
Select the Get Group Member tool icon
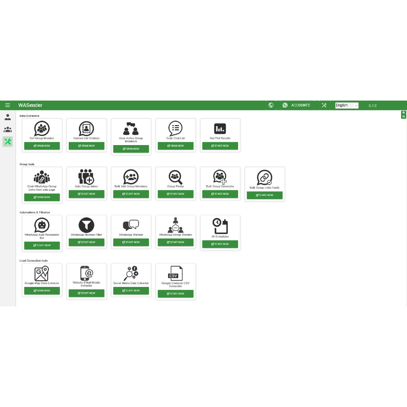click(x=42, y=128)
